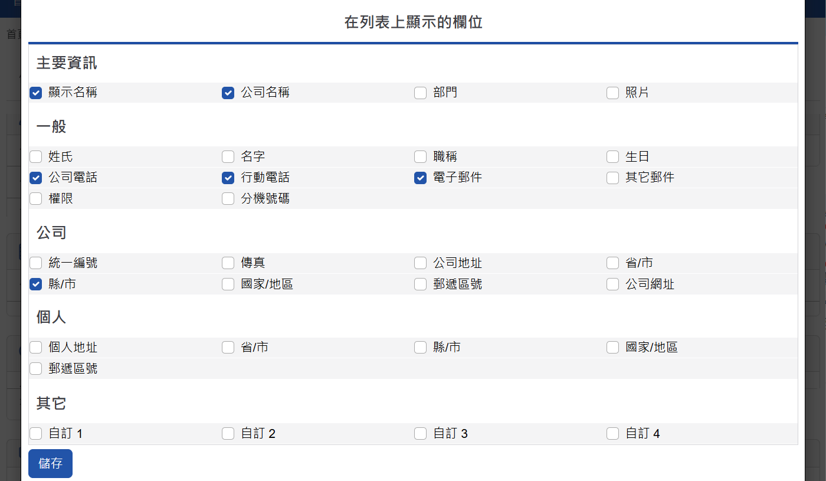Viewport: 826px width, 481px height.
Task: Select 國家/地區 in the 個人 section
Action: pos(613,348)
